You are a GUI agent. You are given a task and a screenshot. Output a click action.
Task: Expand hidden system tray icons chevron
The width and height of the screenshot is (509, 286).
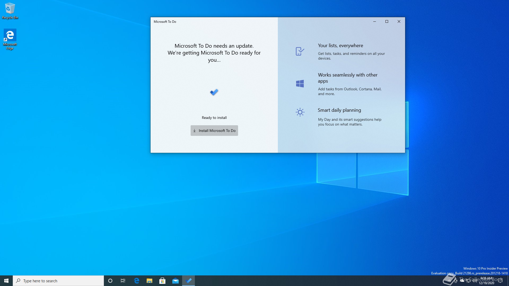click(449, 281)
